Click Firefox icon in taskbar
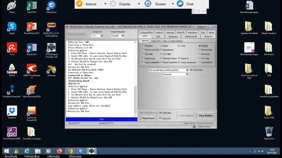The width and height of the screenshot is (282, 158). pos(59,151)
